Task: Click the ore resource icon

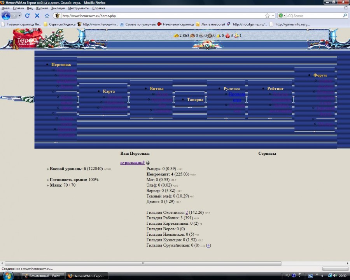Action: [201, 35]
